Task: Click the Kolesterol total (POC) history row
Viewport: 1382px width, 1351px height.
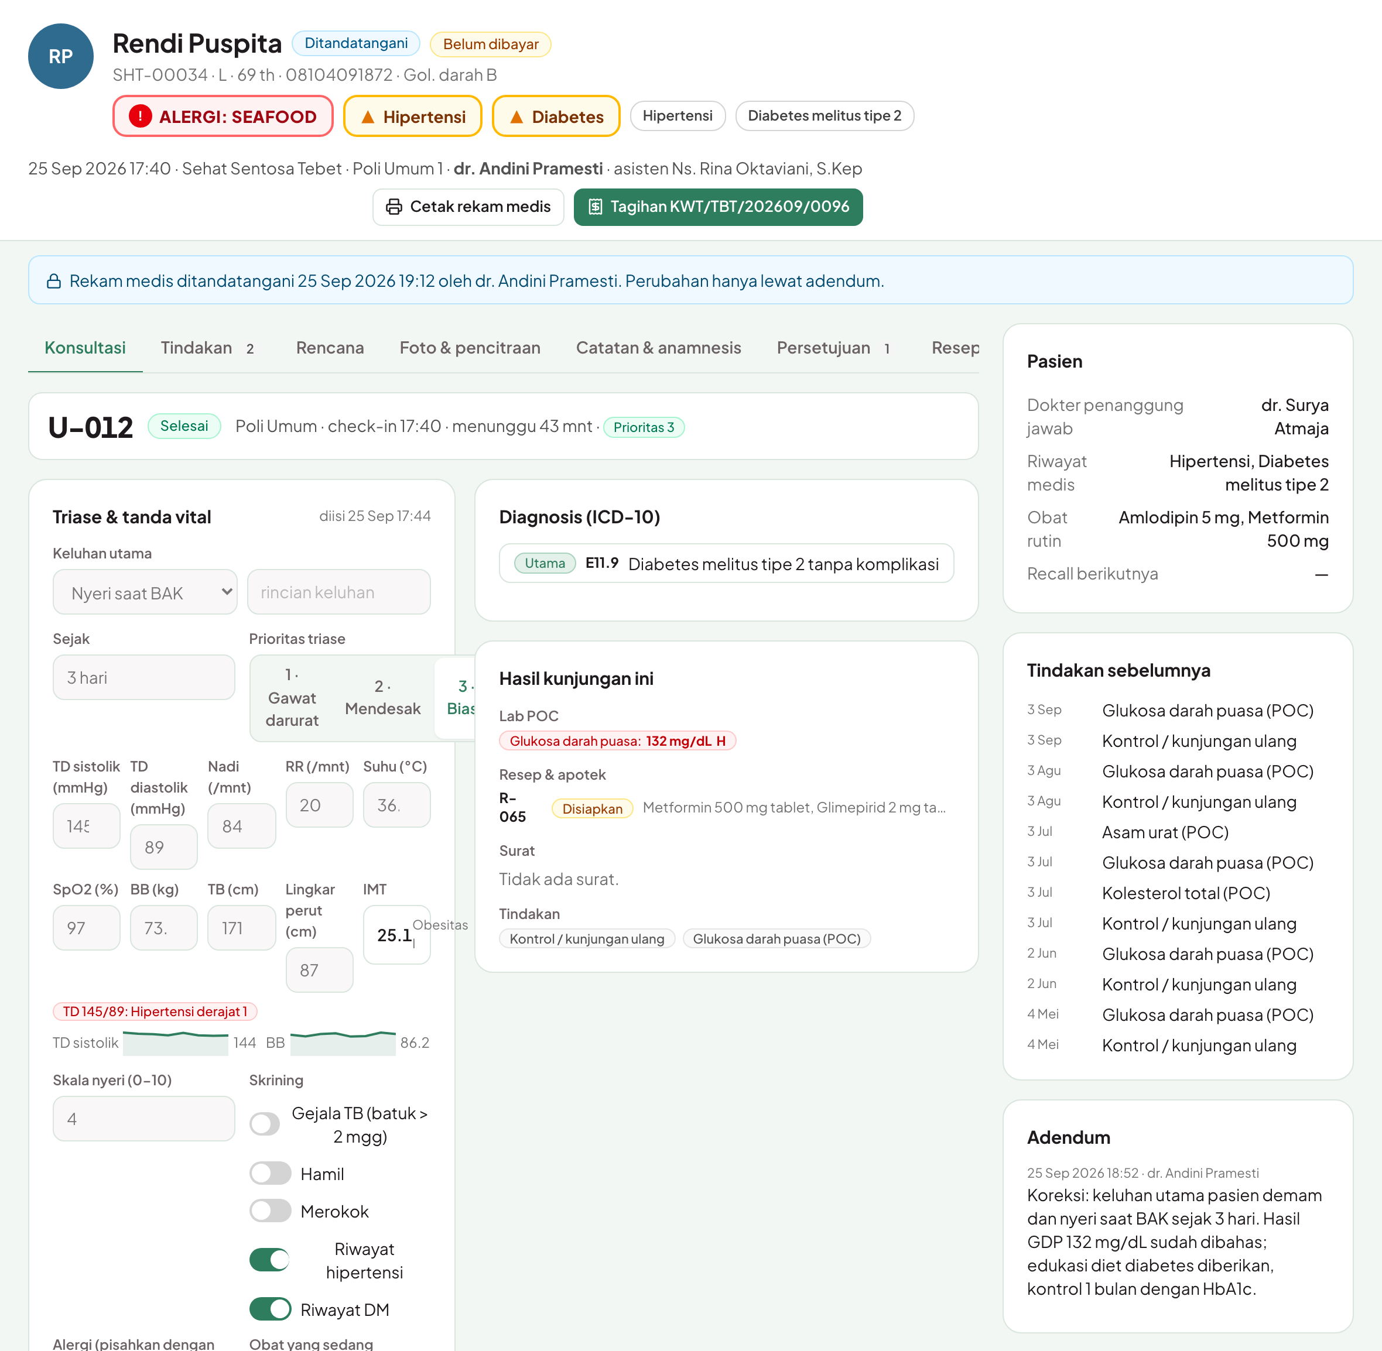Action: (x=1178, y=893)
